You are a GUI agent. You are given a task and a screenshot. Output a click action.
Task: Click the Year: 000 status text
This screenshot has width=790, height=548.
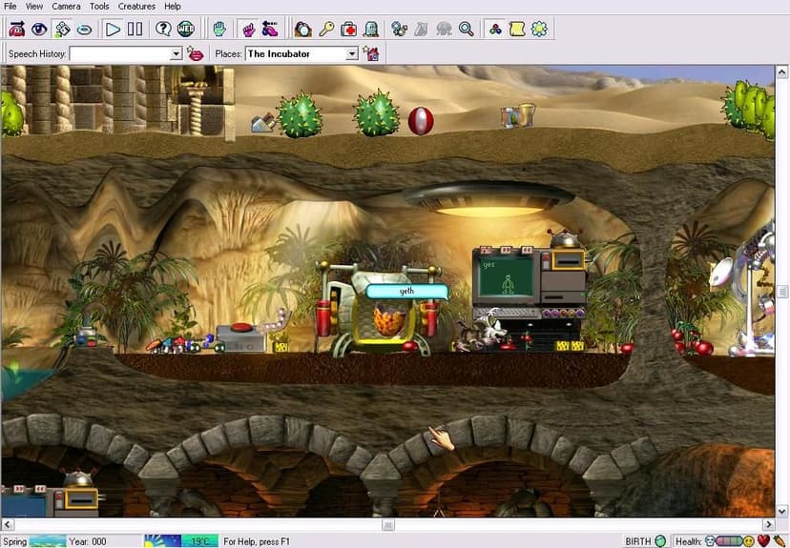(88, 541)
